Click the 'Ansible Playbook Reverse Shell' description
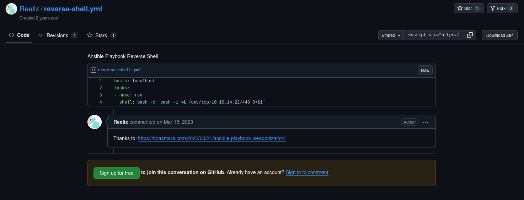This screenshot has width=524, height=200. pyautogui.click(x=123, y=56)
